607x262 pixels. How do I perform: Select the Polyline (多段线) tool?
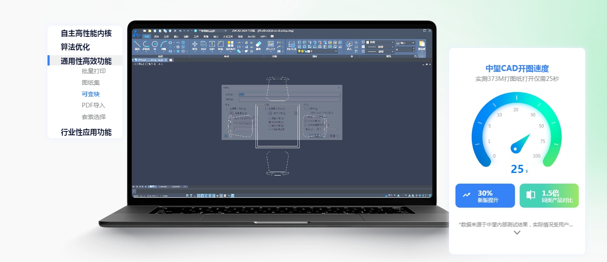[x=146, y=46]
